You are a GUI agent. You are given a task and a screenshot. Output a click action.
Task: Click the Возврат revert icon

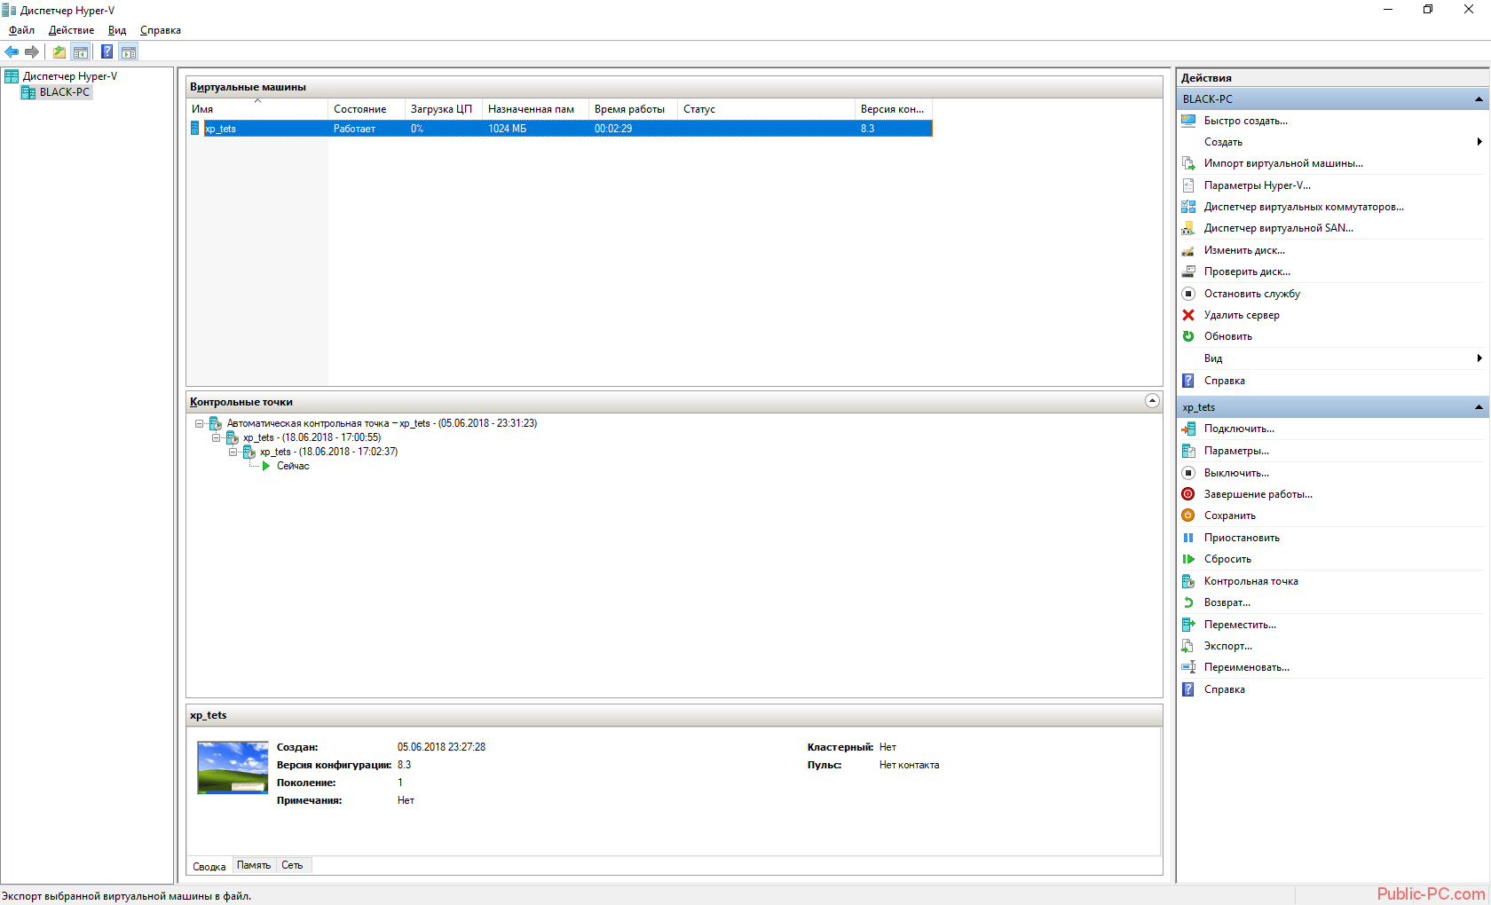[1188, 602]
